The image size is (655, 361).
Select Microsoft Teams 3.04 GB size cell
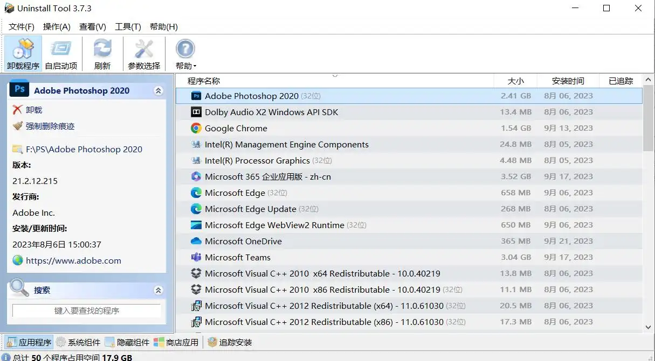coord(516,257)
